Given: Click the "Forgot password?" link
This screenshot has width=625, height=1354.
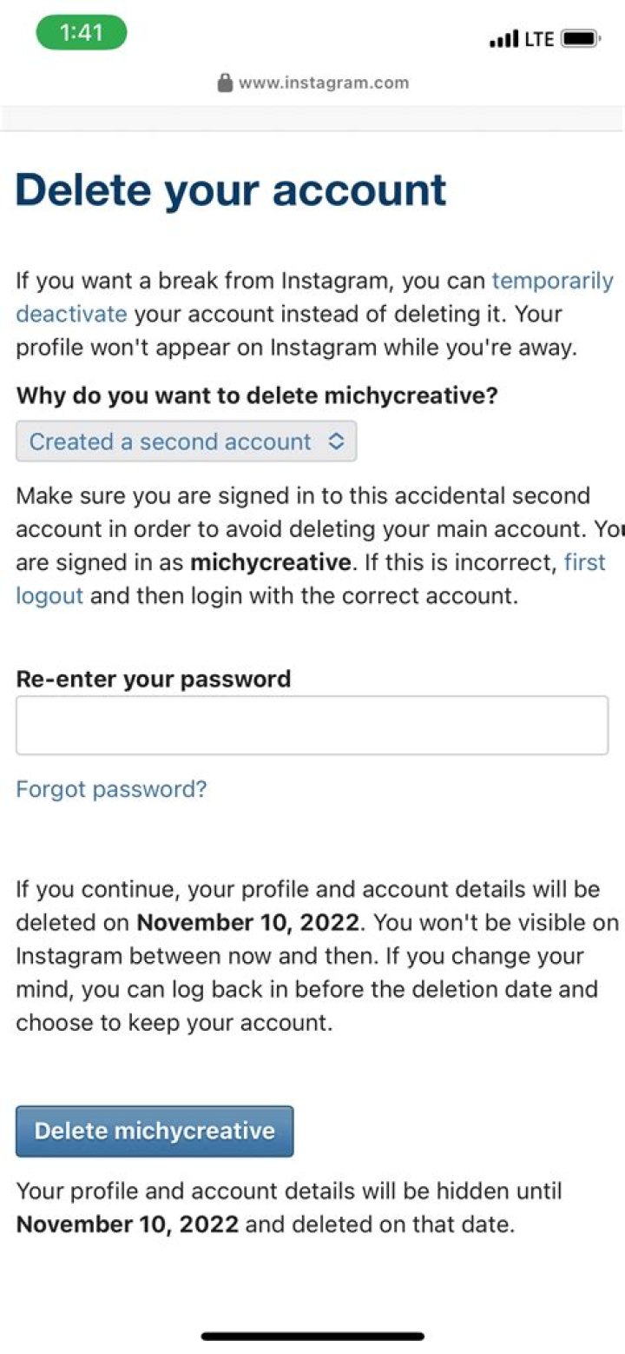Looking at the screenshot, I should click(x=111, y=789).
